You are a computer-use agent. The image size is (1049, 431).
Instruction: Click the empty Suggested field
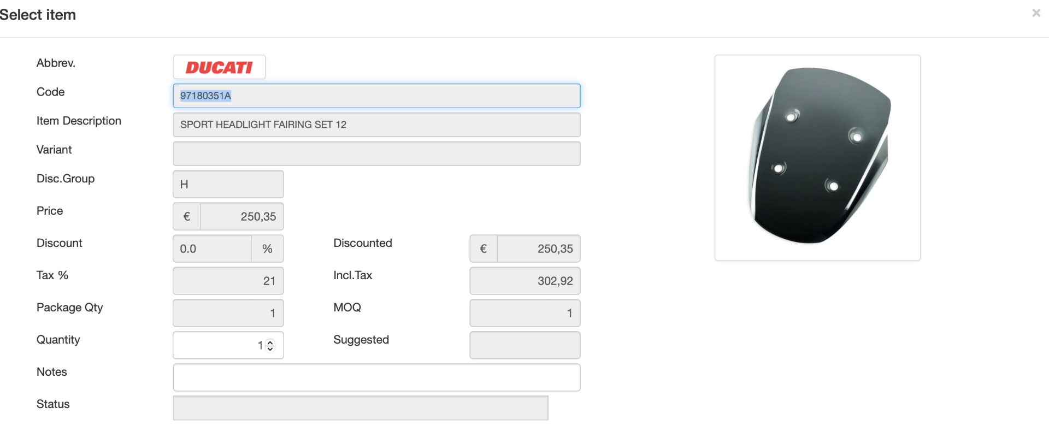524,346
